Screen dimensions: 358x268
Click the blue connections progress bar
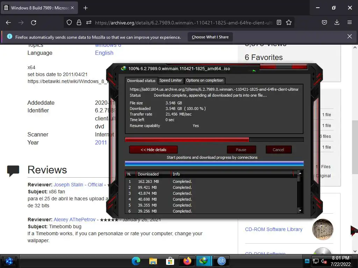pos(214,163)
